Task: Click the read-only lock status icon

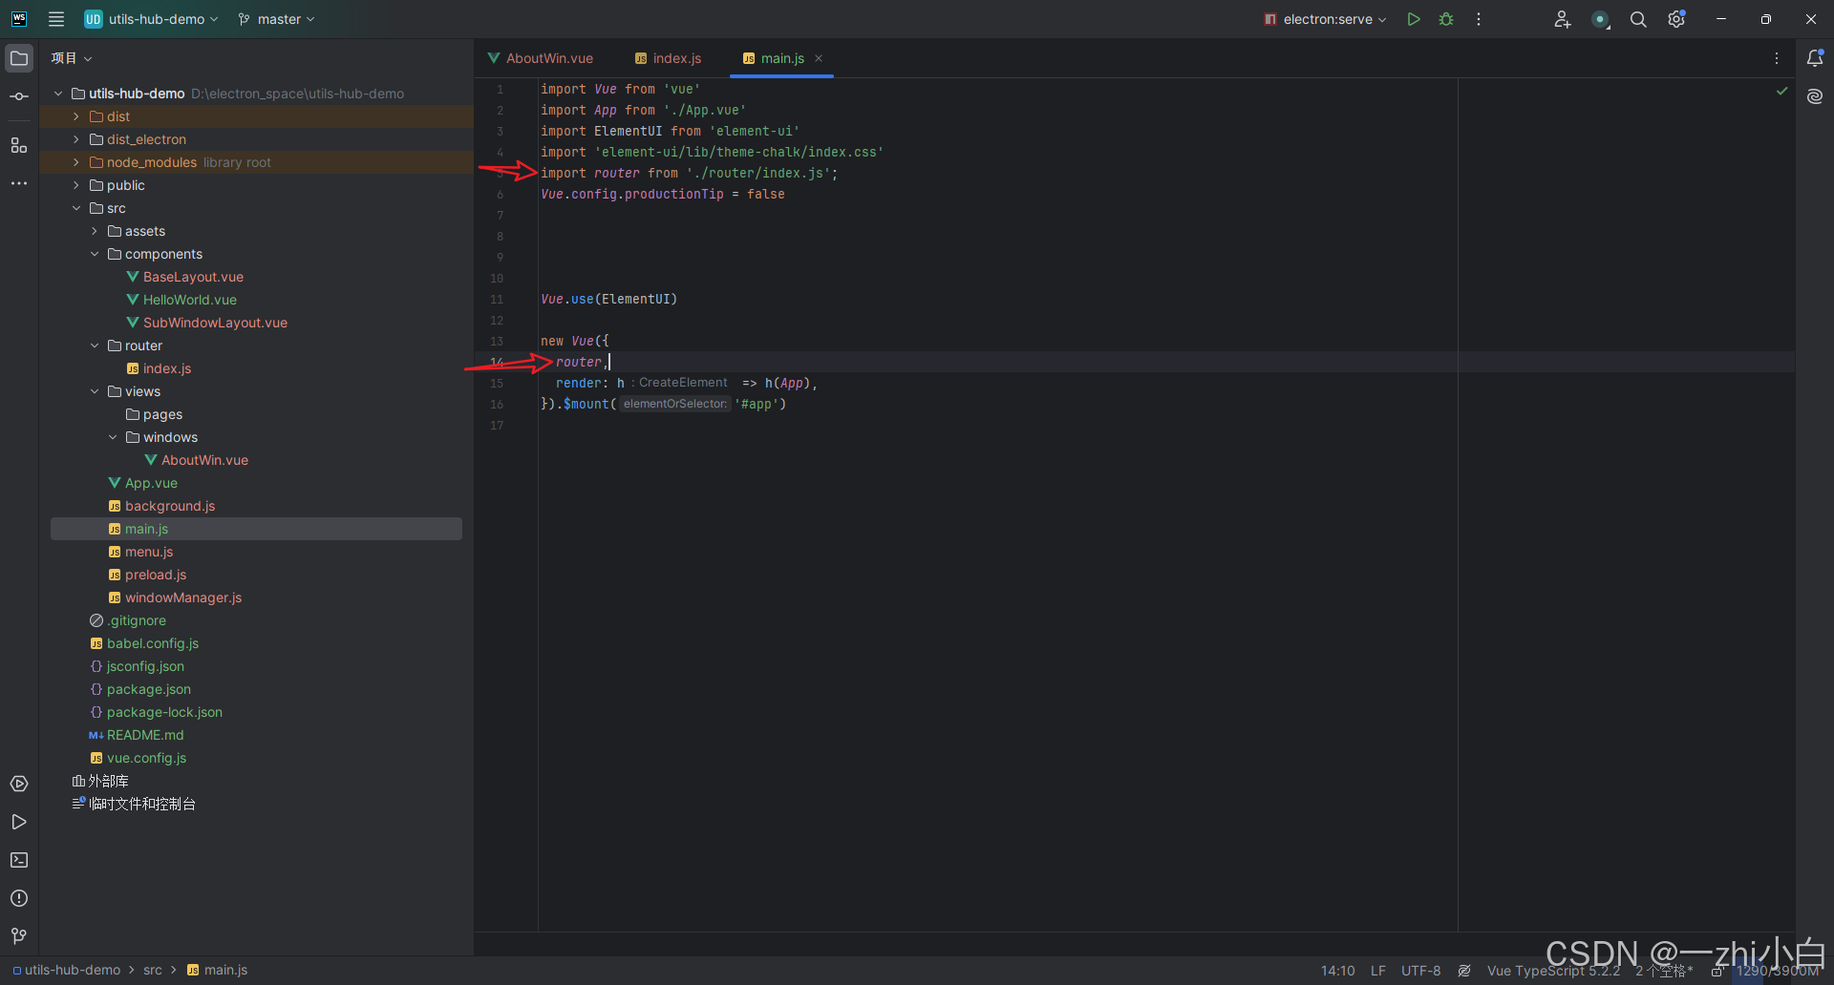Action: (1717, 971)
